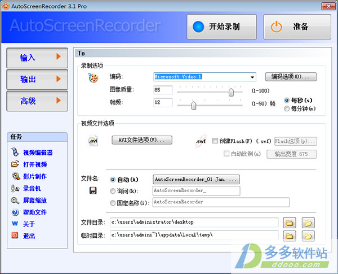Click the 打开视频 task link
The height and width of the screenshot is (274, 338).
click(35, 164)
